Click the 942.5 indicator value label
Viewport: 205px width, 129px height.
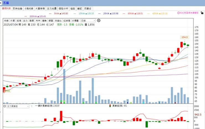tap(198, 115)
